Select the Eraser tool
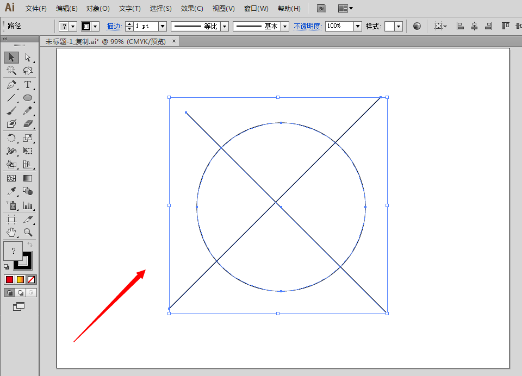Screen dimensions: 522x376 (28, 124)
